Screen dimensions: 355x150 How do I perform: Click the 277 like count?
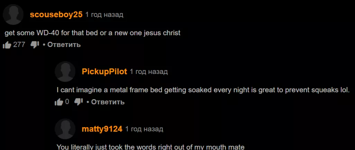[x=19, y=45]
